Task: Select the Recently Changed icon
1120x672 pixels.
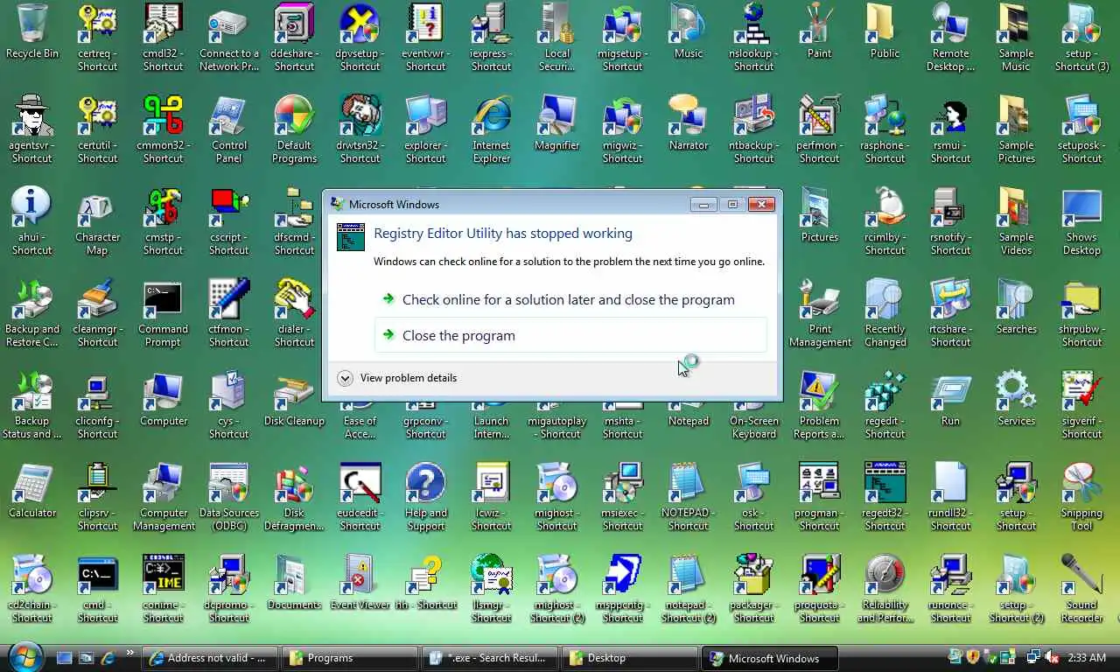Action: point(885,313)
